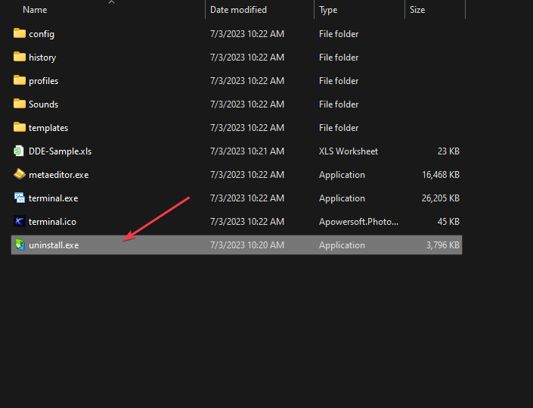This screenshot has width=533, height=408.
Task: Click date modified of profiles row
Action: tap(247, 81)
